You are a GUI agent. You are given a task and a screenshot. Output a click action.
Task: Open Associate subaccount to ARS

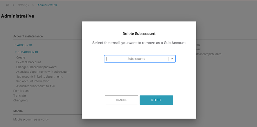pyautogui.click(x=36, y=86)
